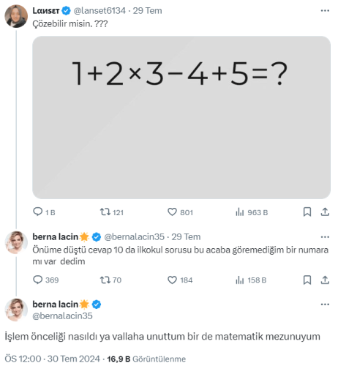Share the Lanset math puzzle tweet

point(325,212)
